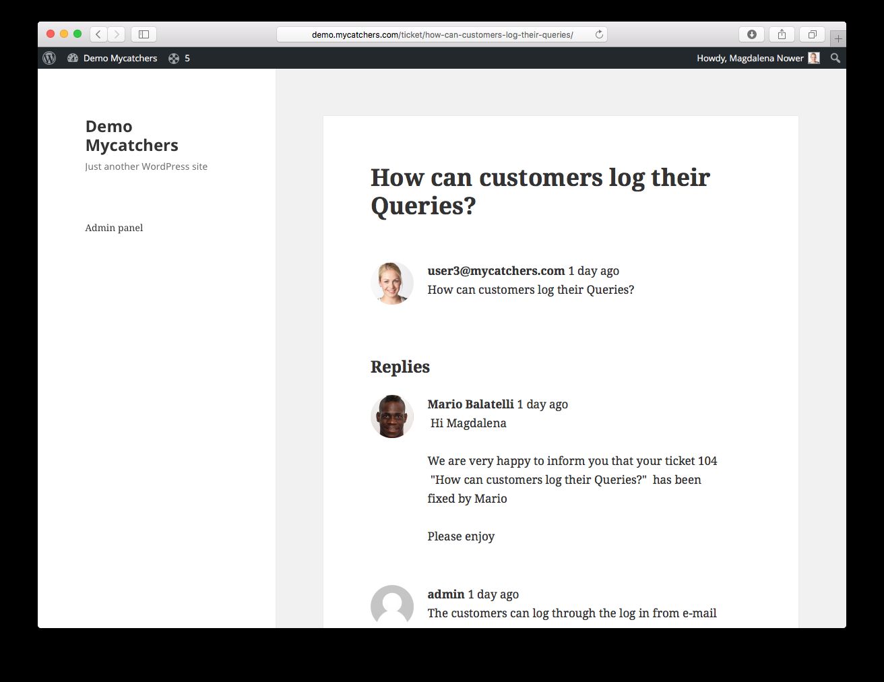The height and width of the screenshot is (682, 884).
Task: Open the Safari share button
Action: (x=782, y=34)
